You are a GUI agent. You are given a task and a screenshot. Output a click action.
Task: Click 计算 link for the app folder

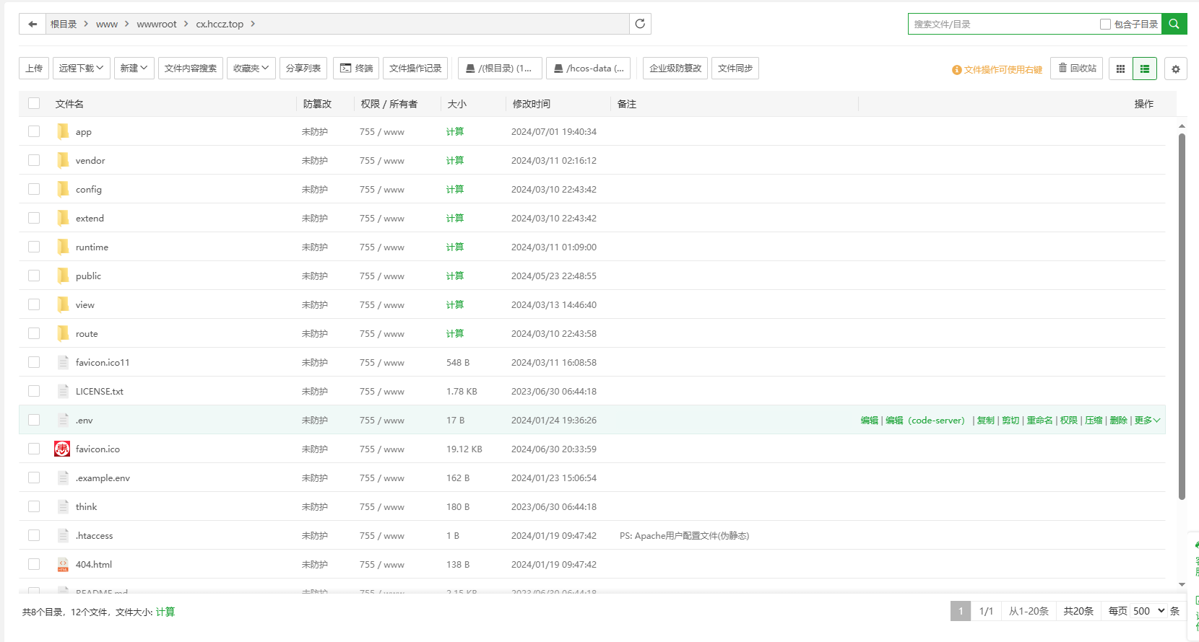coord(455,132)
